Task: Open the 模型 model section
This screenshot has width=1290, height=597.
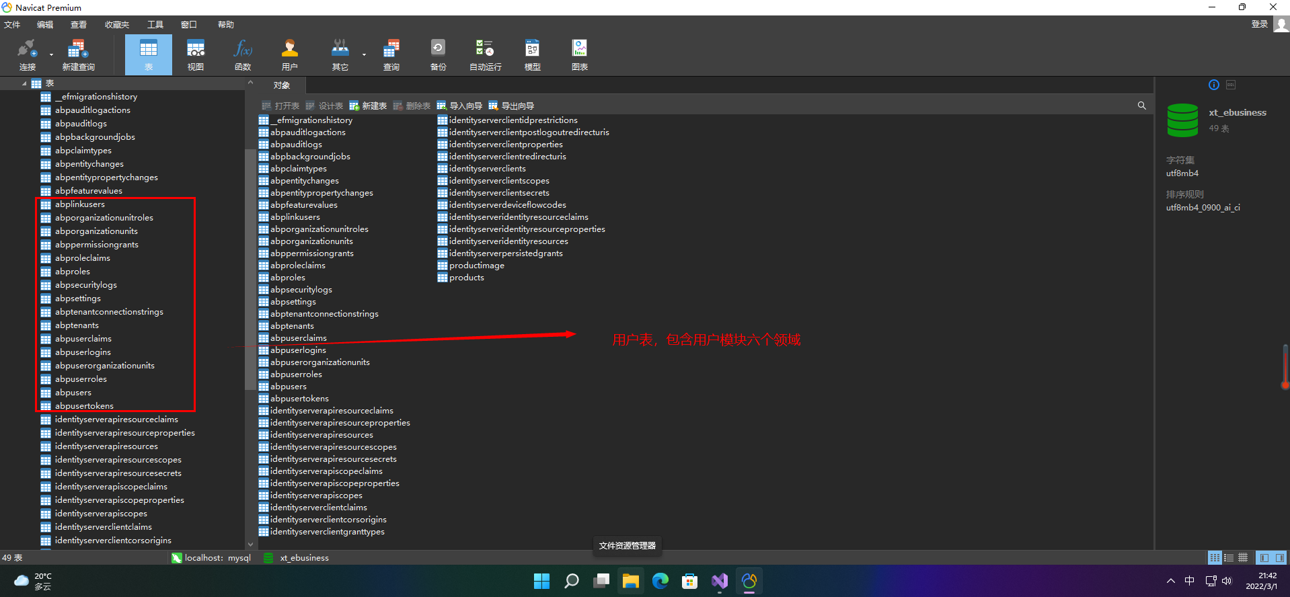Action: coord(532,54)
